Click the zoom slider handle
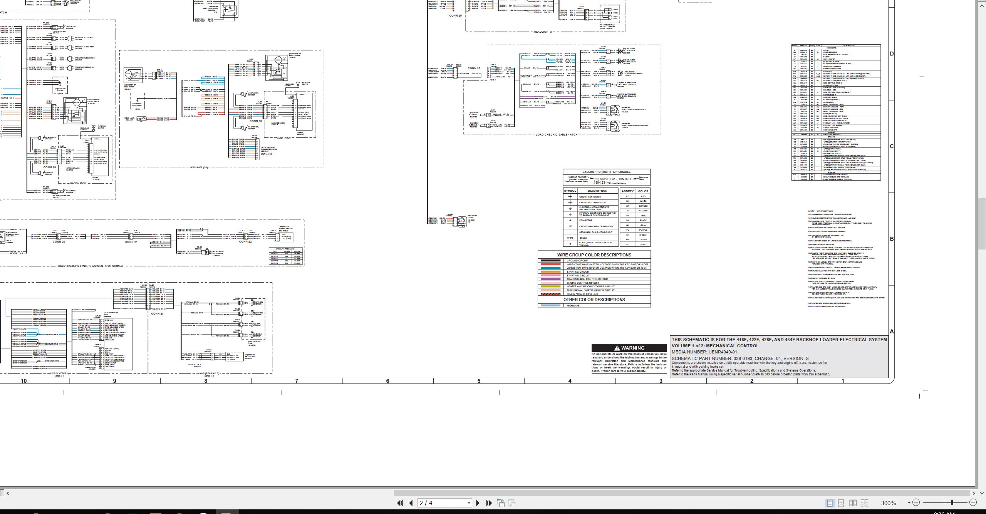Screen dimensions: 986x514 pos(952,502)
